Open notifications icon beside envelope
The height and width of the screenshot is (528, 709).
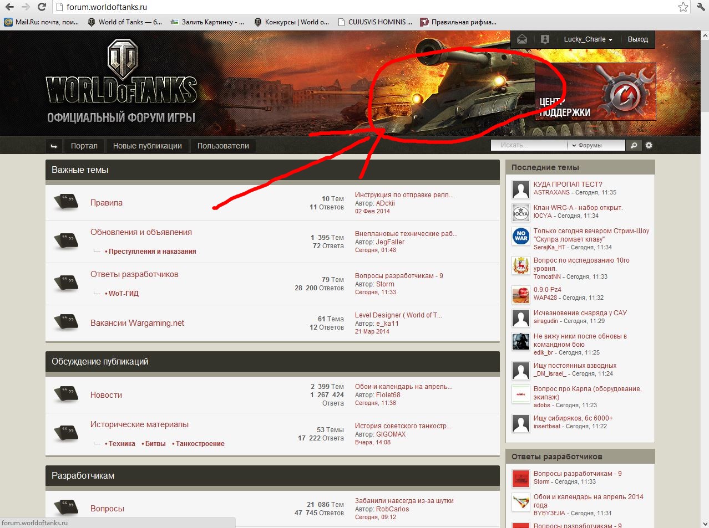click(x=545, y=39)
